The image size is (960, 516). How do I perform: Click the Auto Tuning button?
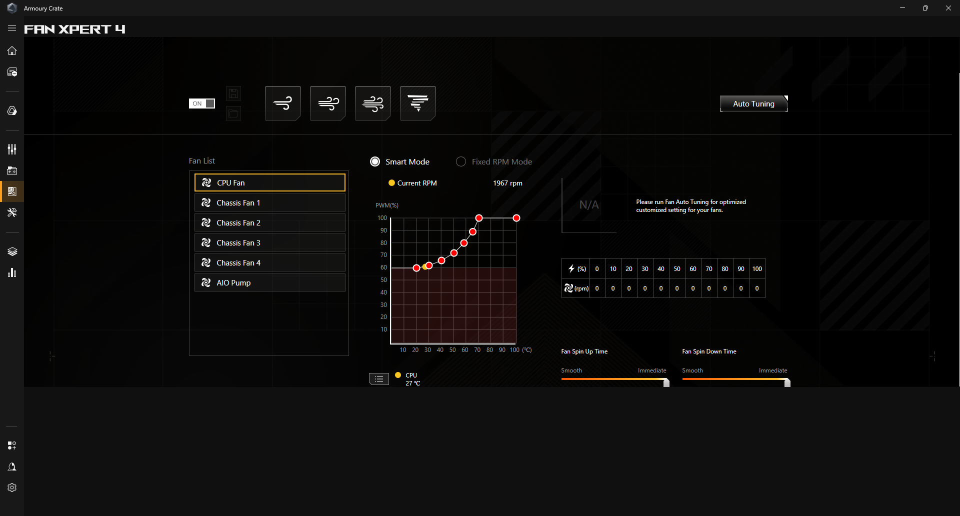[754, 103]
